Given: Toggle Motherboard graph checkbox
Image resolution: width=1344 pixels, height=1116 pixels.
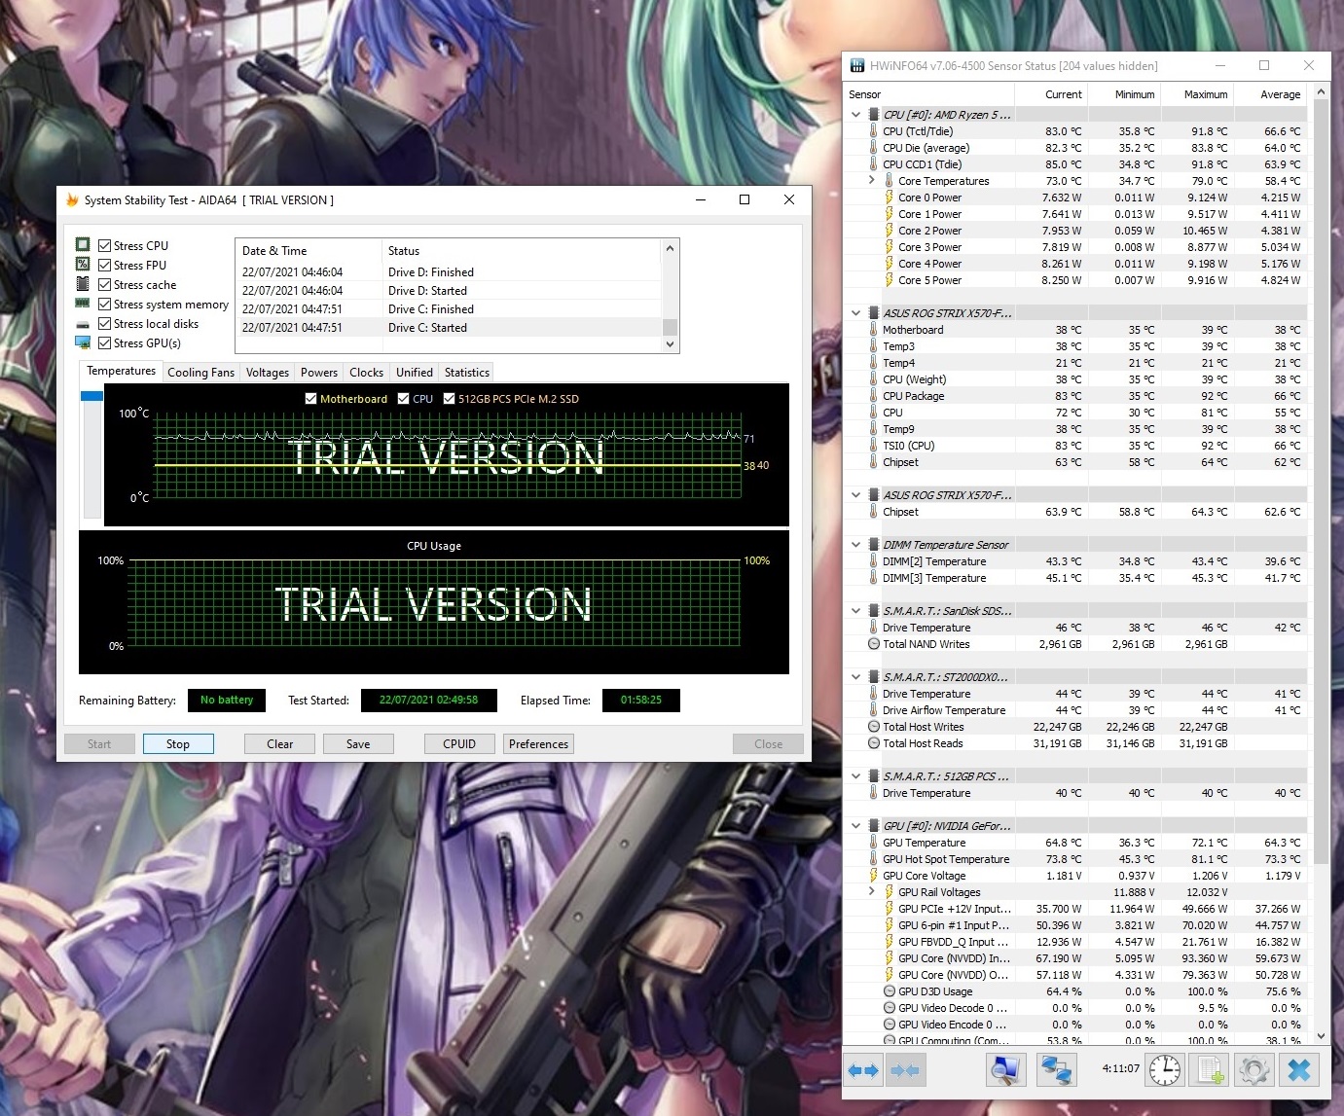Looking at the screenshot, I should 310,399.
